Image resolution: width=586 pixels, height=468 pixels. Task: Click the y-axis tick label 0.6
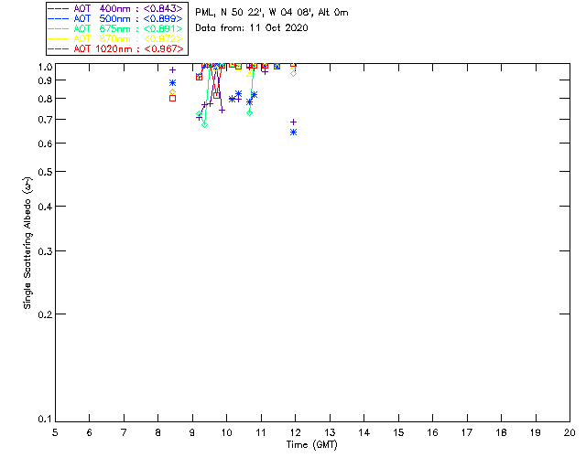[45, 144]
